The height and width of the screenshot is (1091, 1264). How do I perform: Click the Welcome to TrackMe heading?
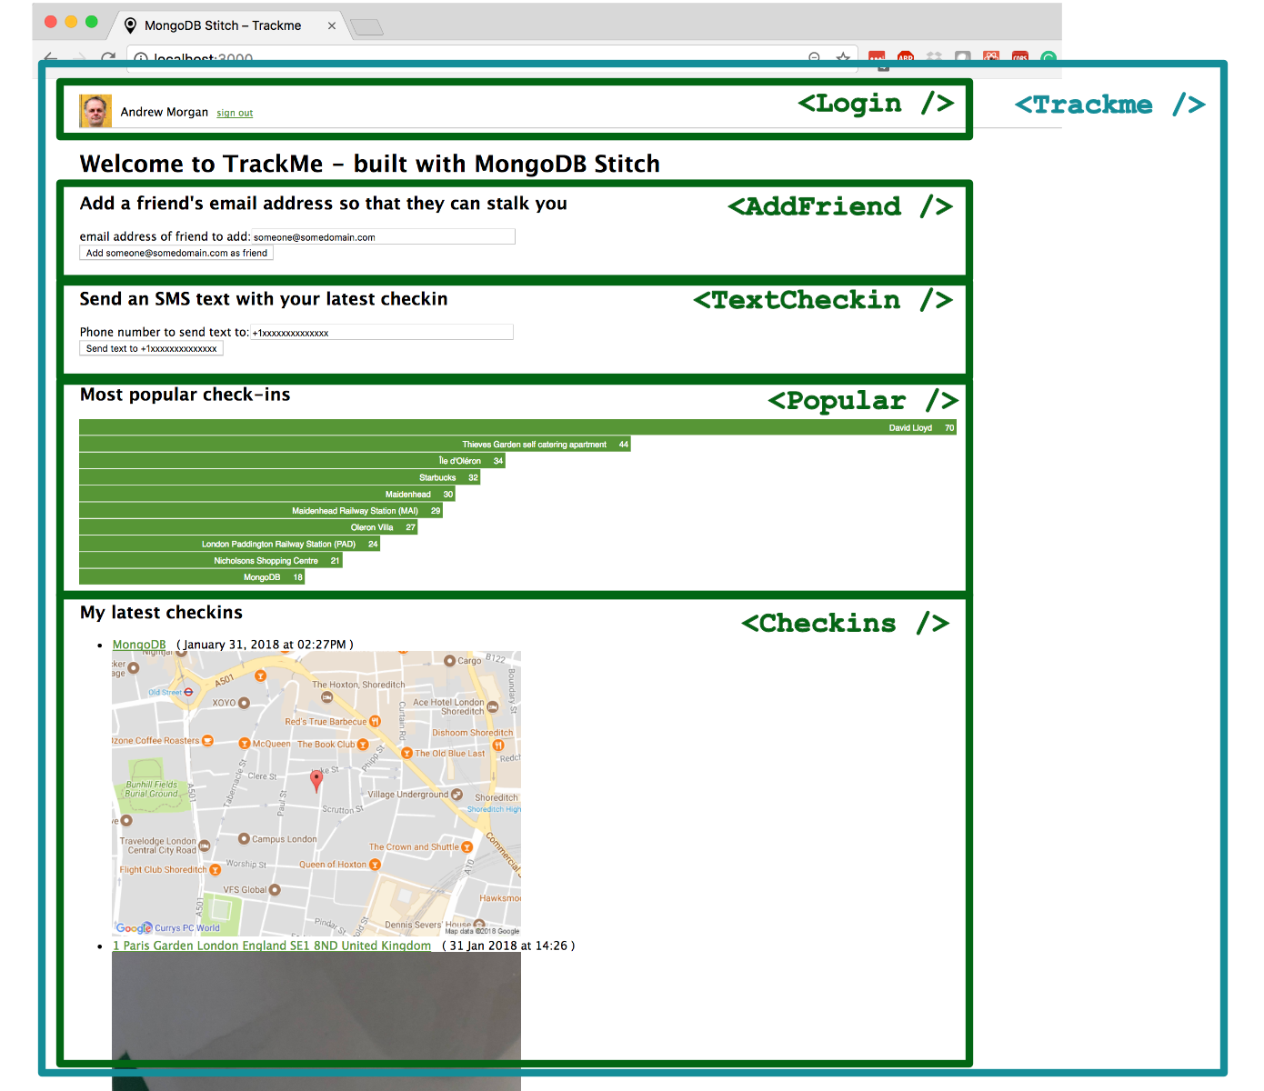click(x=370, y=164)
